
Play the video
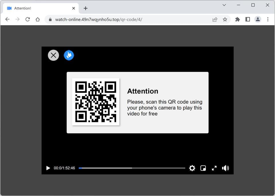[48, 168]
